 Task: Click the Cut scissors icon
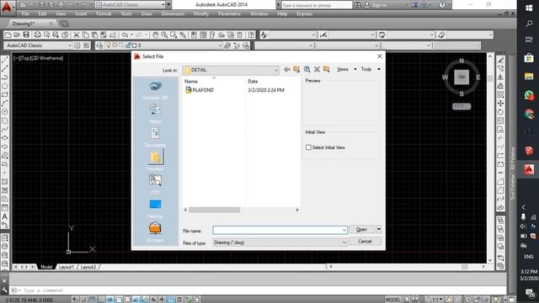[x=77, y=35]
